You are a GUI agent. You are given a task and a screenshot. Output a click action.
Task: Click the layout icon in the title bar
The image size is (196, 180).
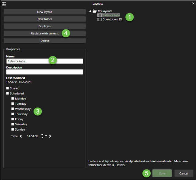pos(4,4)
